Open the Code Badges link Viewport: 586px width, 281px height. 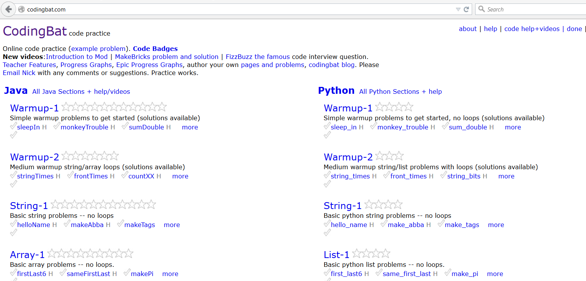tap(155, 49)
